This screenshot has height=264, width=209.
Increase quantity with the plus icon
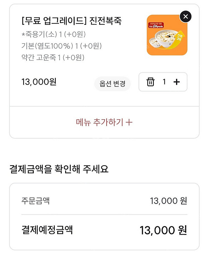[177, 82]
